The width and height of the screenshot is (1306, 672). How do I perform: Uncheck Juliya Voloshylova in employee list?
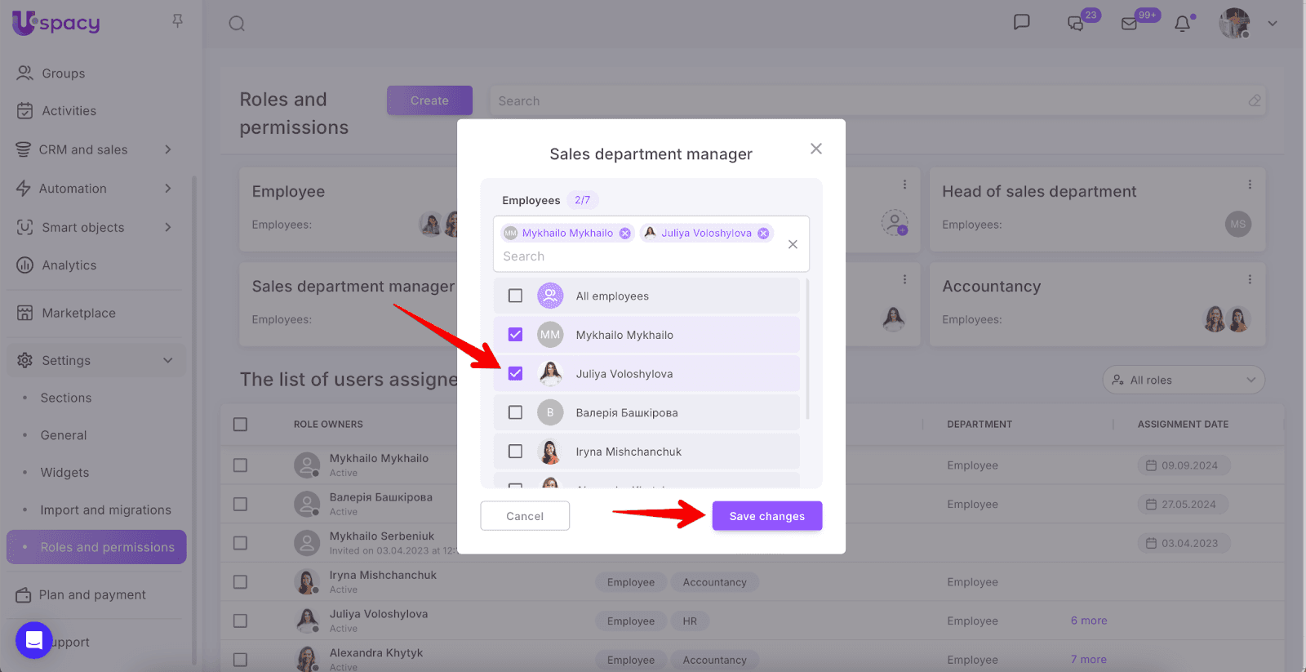pos(515,374)
